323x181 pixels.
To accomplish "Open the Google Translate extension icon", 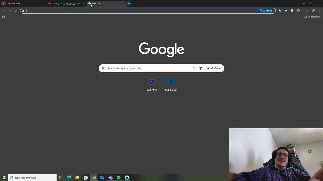I will [280, 11].
